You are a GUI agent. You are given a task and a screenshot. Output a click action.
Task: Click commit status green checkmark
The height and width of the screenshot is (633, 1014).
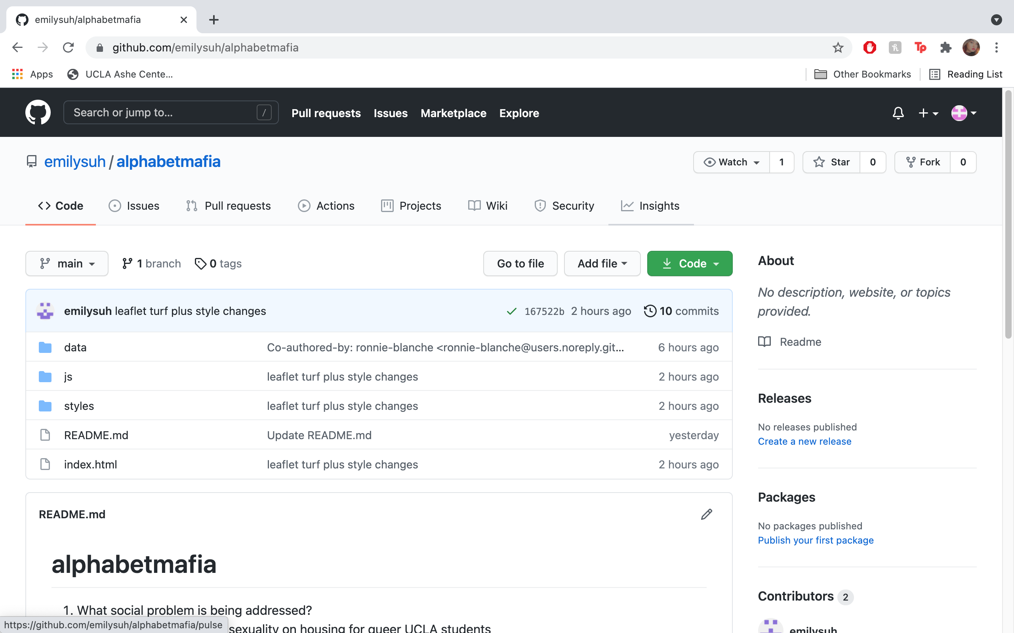click(511, 311)
